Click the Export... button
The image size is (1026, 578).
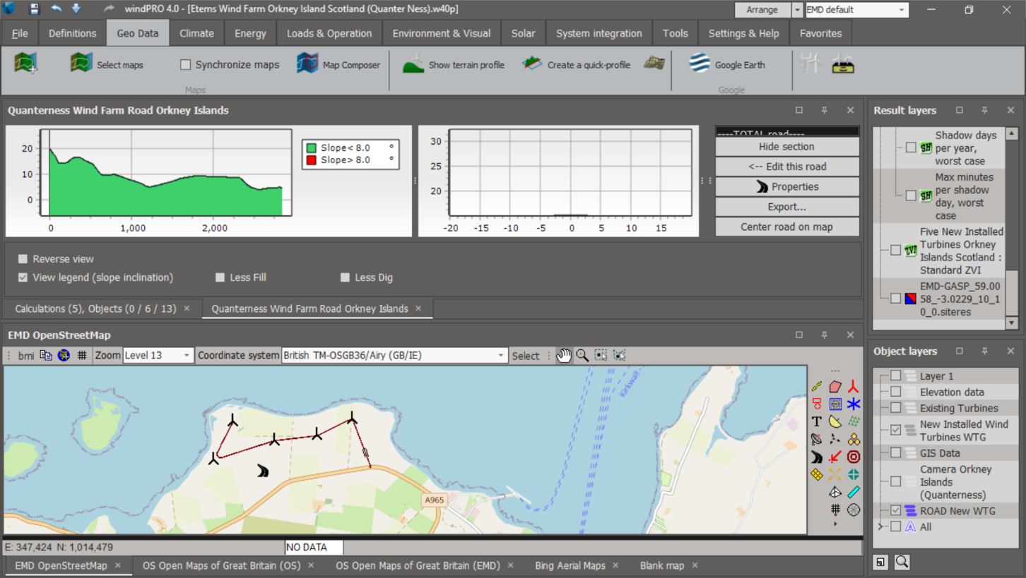787,207
